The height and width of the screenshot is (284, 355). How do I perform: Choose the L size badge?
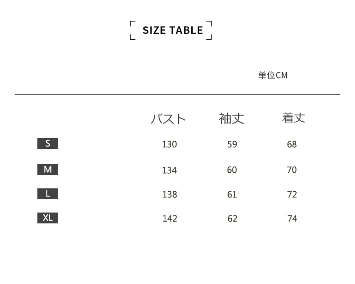(48, 194)
